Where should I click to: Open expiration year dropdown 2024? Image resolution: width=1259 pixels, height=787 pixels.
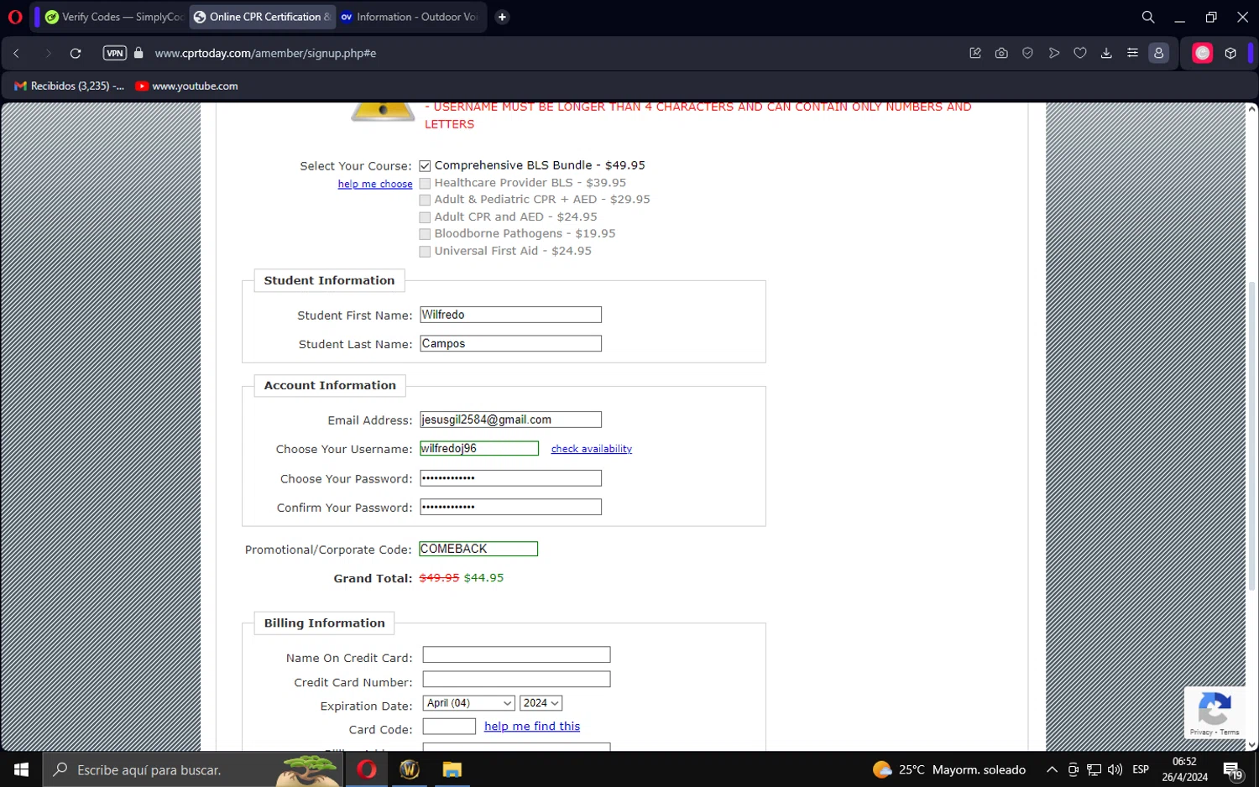pos(541,703)
